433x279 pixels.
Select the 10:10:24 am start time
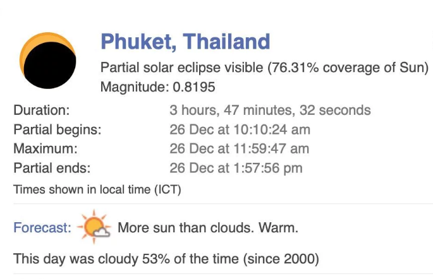tap(240, 130)
